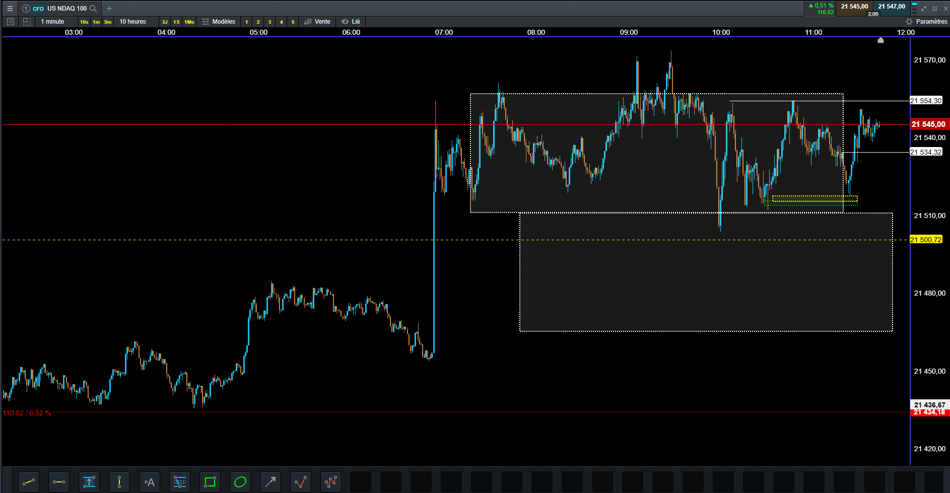The height and width of the screenshot is (493, 950).
Task: Select the horizontal line drawing tool
Action: click(59, 482)
